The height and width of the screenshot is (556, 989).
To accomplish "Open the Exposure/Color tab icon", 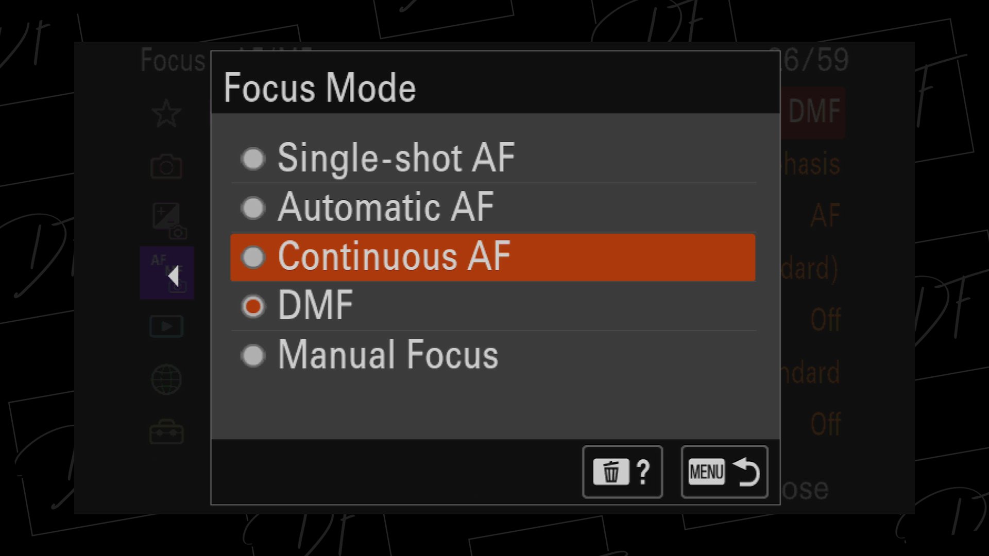I will 169,221.
